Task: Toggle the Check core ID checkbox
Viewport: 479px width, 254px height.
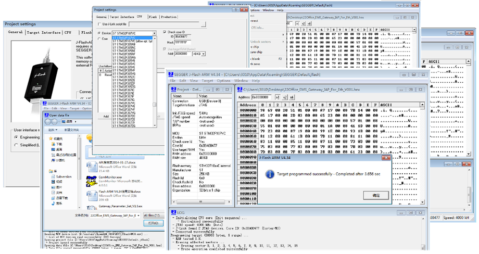Action: pos(165,32)
